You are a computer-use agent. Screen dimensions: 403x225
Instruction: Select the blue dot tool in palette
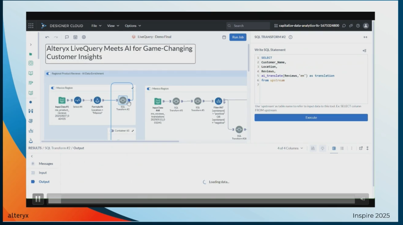click(x=31, y=102)
